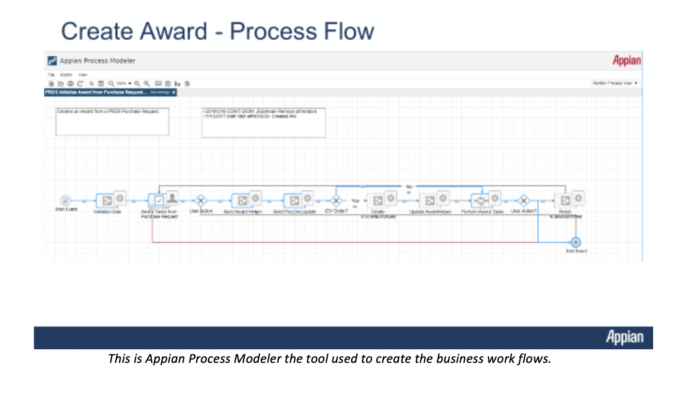Click the gear on Build ProcDocUpdate node
This screenshot has height=405, width=689.
(x=307, y=197)
